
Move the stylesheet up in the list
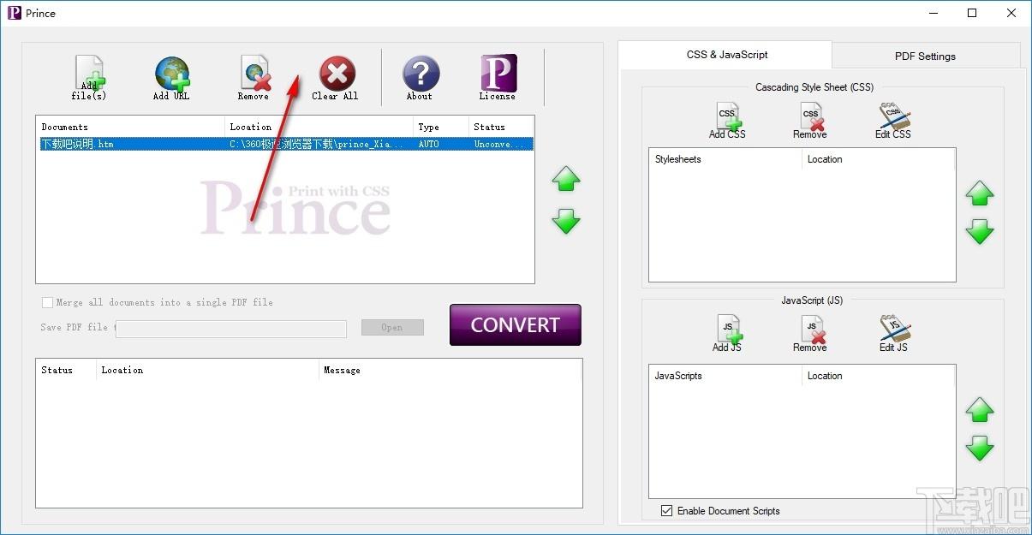(x=980, y=193)
